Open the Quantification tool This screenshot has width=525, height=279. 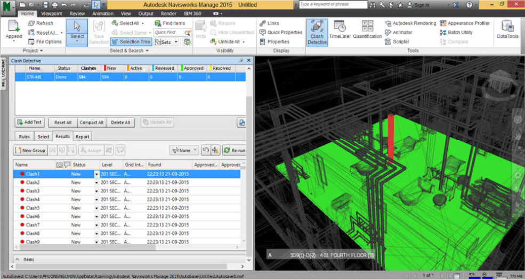coord(367,31)
